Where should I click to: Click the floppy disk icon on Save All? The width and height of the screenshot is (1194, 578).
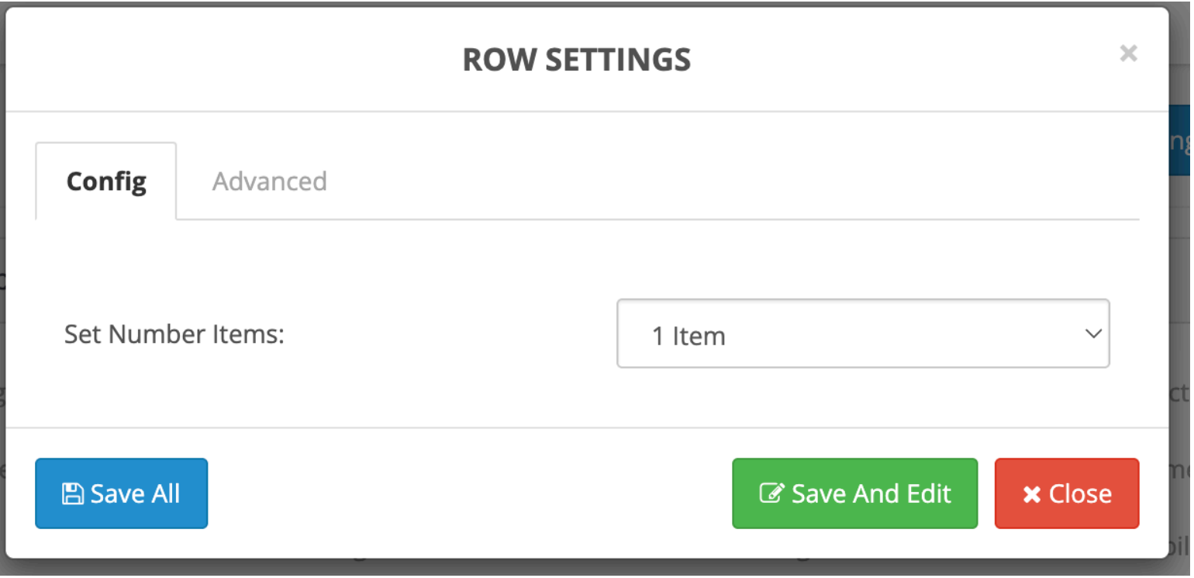[x=72, y=494]
